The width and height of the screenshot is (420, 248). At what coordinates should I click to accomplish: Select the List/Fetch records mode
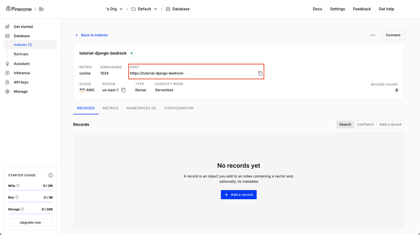[x=365, y=125]
